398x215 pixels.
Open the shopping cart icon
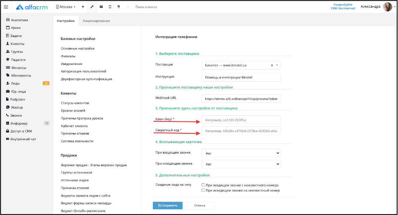coord(119,7)
